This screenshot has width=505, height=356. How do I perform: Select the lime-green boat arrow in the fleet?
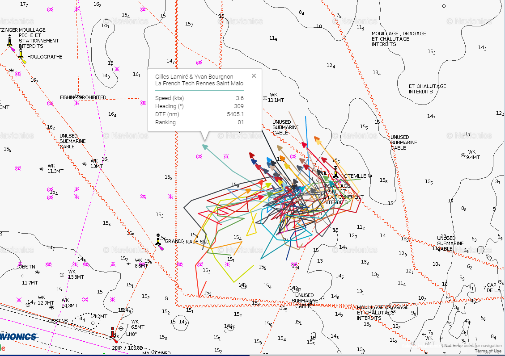(269, 185)
